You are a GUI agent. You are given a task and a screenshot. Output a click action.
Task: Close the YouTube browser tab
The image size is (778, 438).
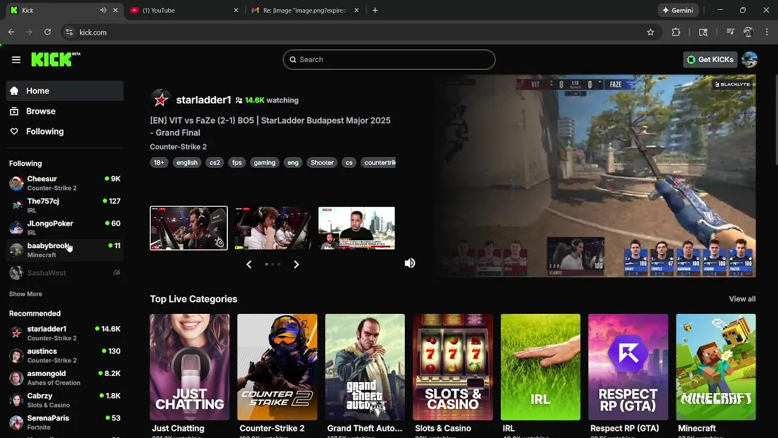click(236, 10)
